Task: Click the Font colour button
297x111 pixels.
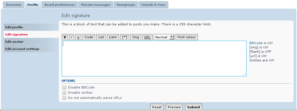Action: [187, 37]
